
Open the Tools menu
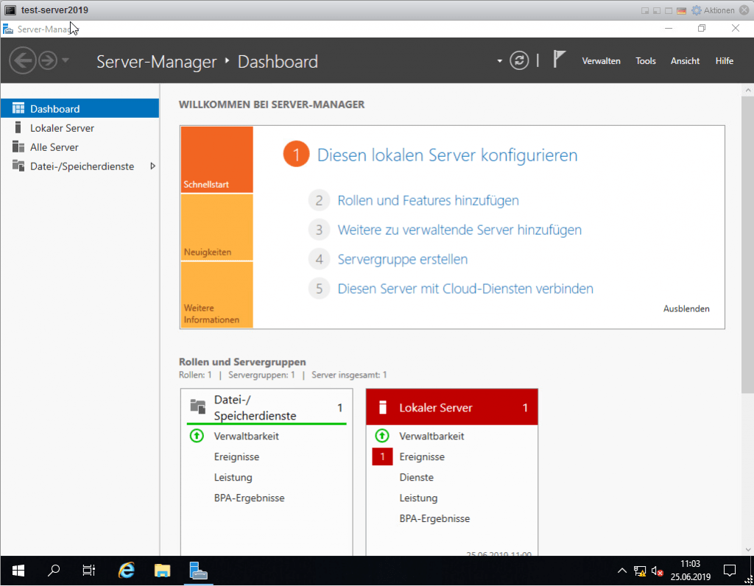coord(645,61)
